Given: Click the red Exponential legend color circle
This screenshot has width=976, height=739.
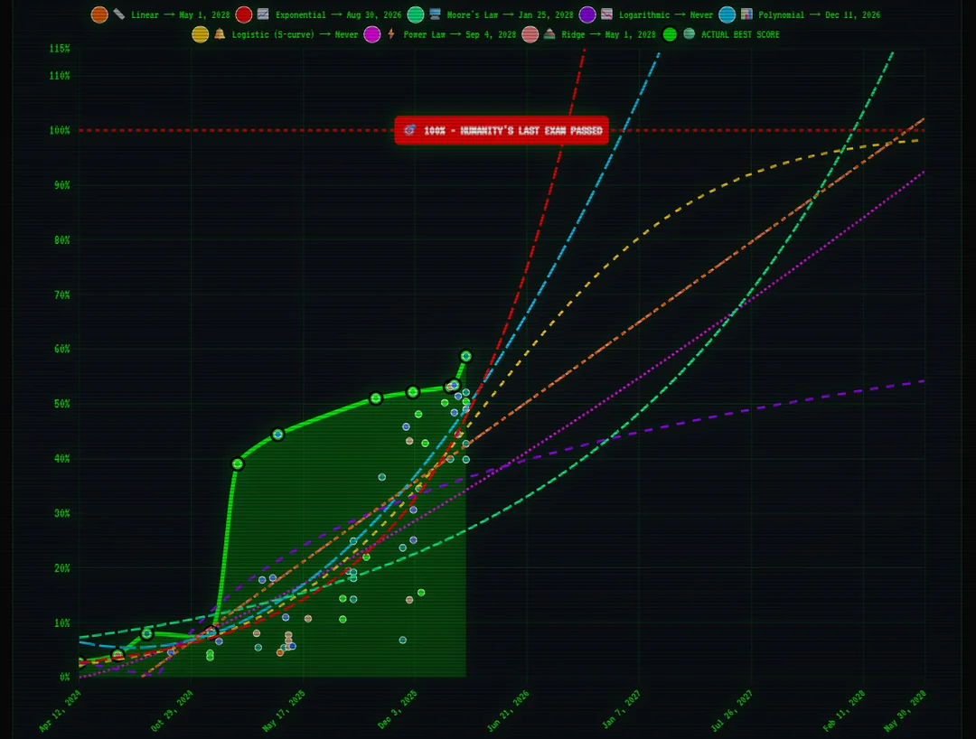Looking at the screenshot, I should pos(243,15).
